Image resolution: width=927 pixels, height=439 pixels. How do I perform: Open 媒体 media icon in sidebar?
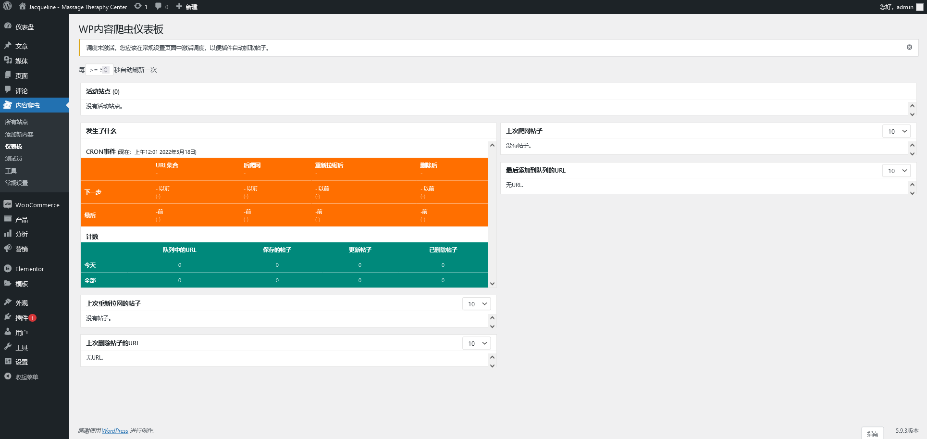pos(8,61)
